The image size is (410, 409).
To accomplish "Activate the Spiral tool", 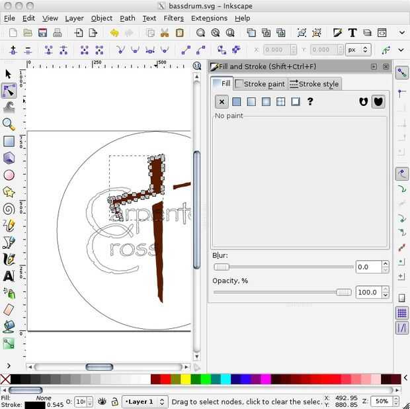I will (x=9, y=208).
